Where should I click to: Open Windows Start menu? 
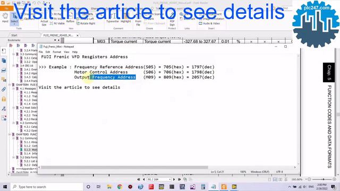pyautogui.click(x=5, y=187)
